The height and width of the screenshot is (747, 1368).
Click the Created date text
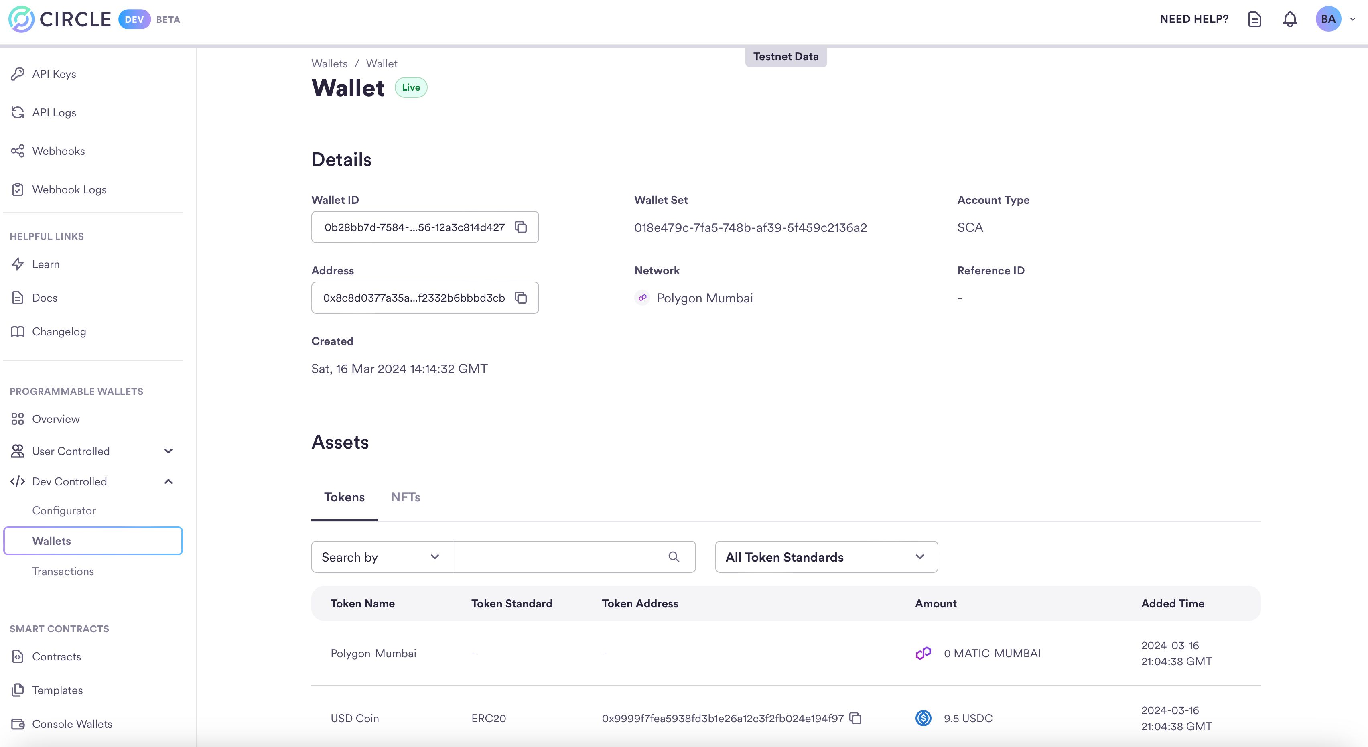(399, 368)
